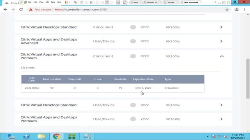The height and width of the screenshot is (140, 250).
Task: Launch PowerShell from the taskbar
Action: [26, 136]
